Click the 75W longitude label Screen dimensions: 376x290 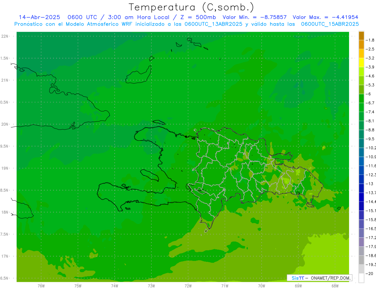[x=78, y=286]
